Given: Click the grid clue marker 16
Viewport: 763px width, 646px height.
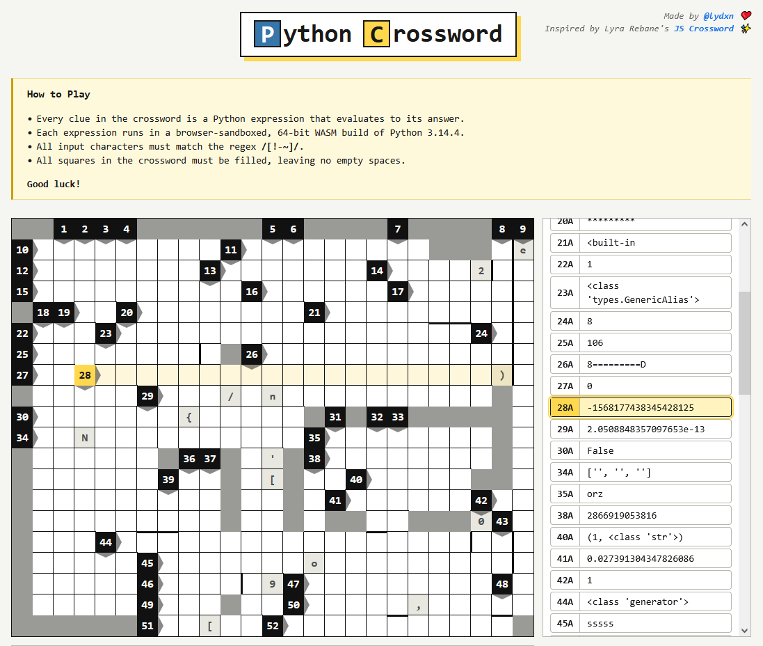Looking at the screenshot, I should point(252,292).
